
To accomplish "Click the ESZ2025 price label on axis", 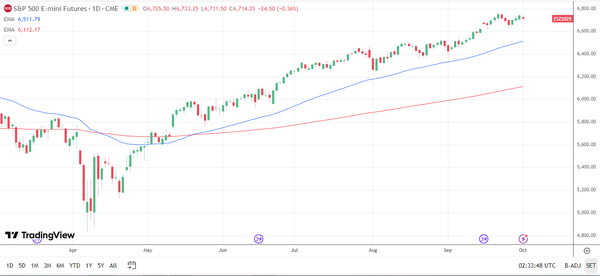I will [x=563, y=18].
